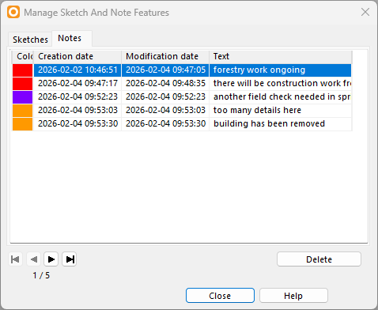This screenshot has height=310, width=378.
Task: Click red swatch of construction work note
Action: pos(23,84)
